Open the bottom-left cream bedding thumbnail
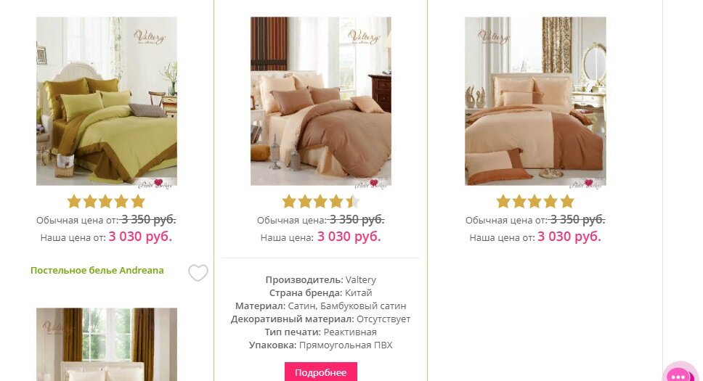 click(x=107, y=344)
